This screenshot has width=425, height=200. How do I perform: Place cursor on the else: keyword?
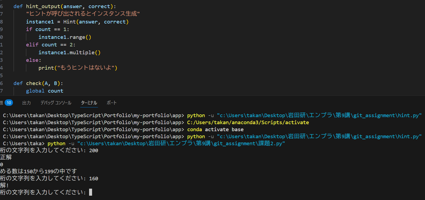(33, 60)
